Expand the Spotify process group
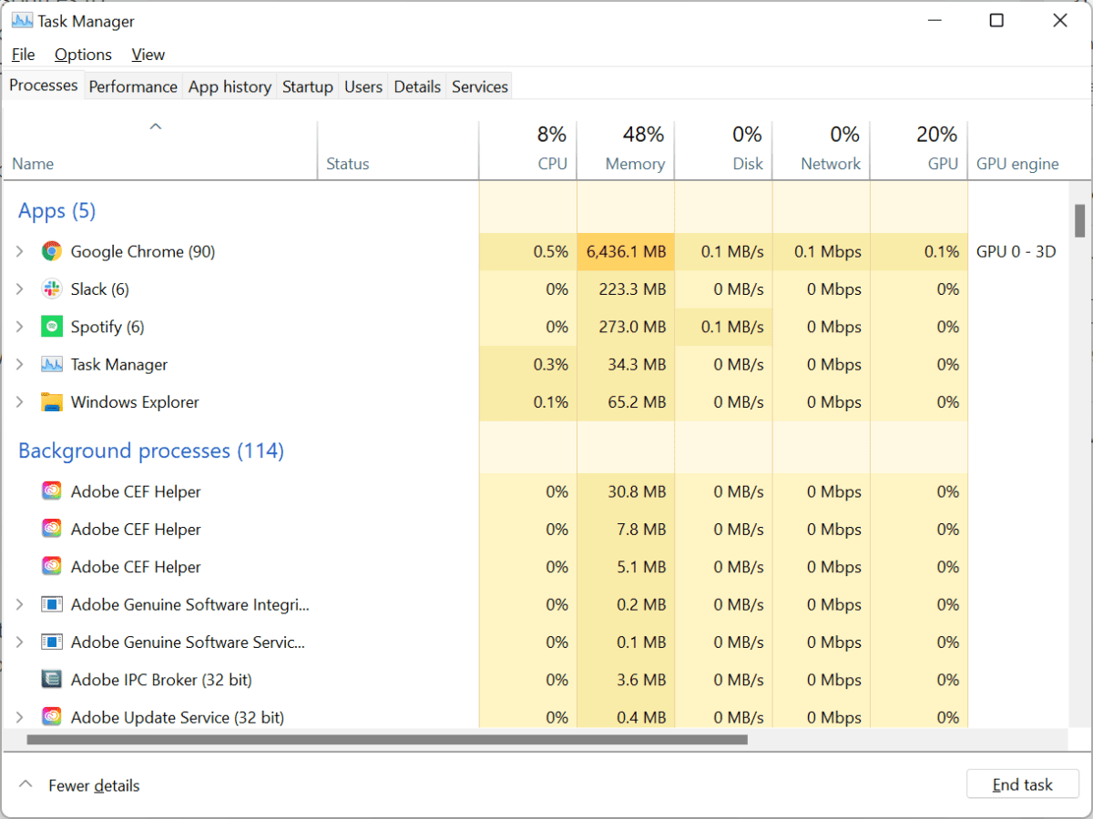This screenshot has width=1093, height=819. 20,327
